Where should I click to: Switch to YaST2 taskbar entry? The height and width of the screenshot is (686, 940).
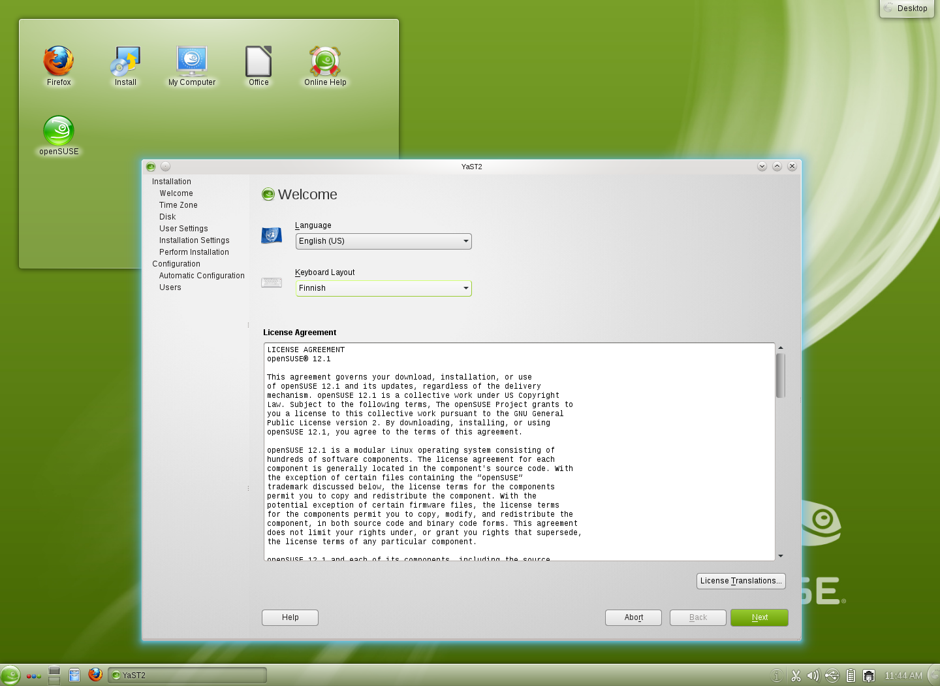[187, 676]
